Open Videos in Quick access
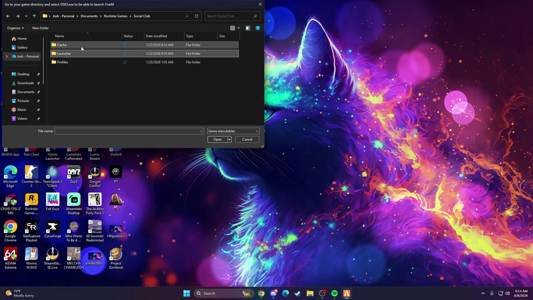Viewport: 533px width, 300px height. pyautogui.click(x=22, y=119)
